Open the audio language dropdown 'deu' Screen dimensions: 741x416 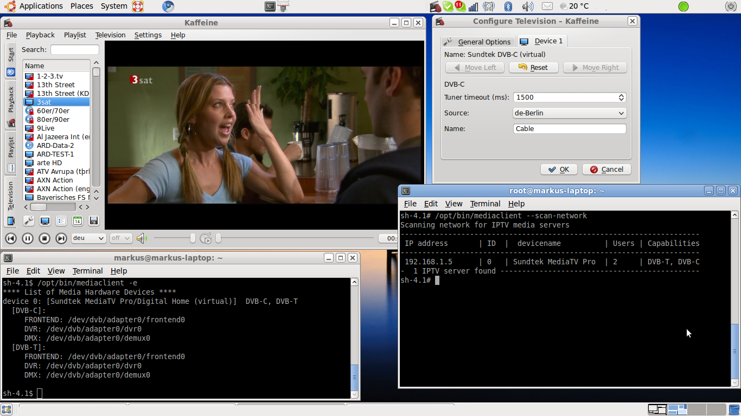tap(88, 238)
